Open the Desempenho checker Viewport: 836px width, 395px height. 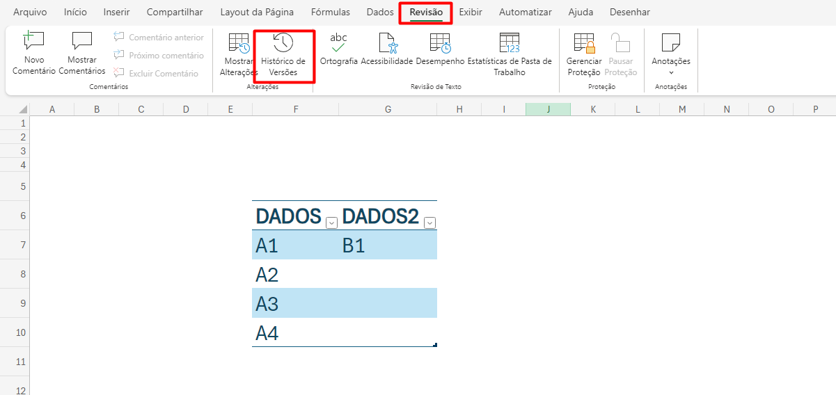coord(440,44)
